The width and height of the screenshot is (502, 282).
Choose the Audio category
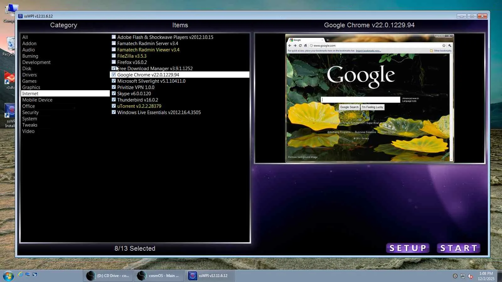click(29, 50)
